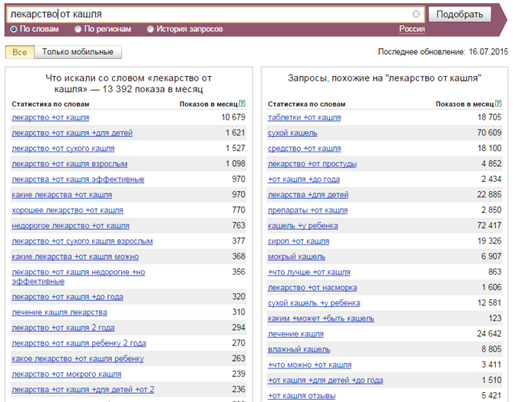The image size is (518, 402).
Task: Open link 'лечение кашля' in right table
Action: click(x=296, y=334)
